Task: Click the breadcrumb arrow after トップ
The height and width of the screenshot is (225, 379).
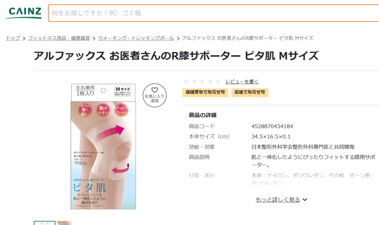Action: tap(24, 38)
